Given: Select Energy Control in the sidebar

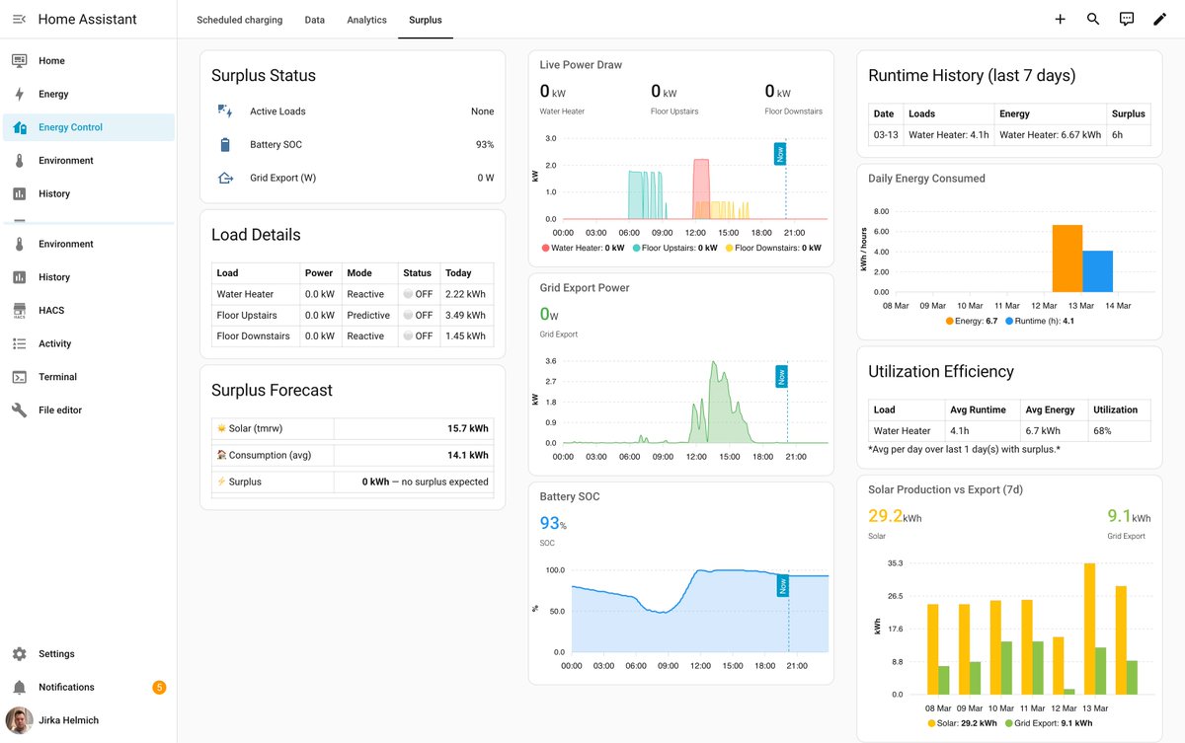Looking at the screenshot, I should point(88,127).
